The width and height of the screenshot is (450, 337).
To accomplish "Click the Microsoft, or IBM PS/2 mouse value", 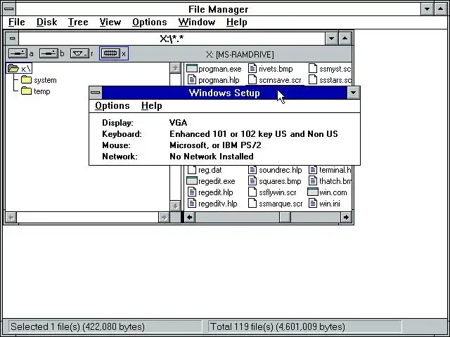I will (215, 145).
